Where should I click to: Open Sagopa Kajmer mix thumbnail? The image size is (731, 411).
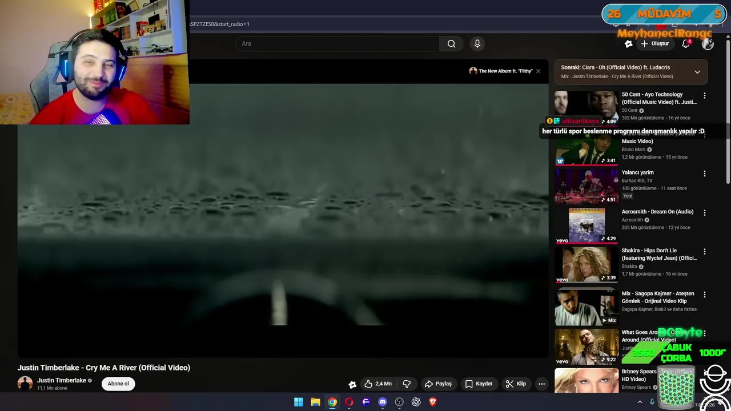pyautogui.click(x=587, y=307)
